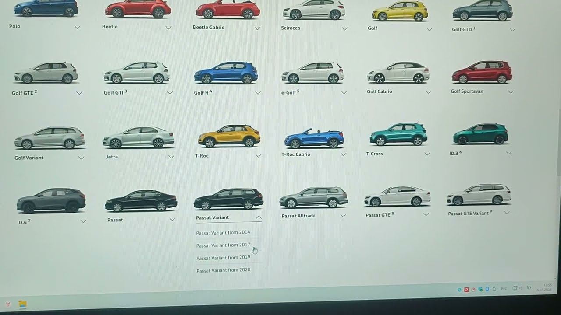Open Yandex Browser from the taskbar
The height and width of the screenshot is (315, 561).
pyautogui.click(x=7, y=304)
